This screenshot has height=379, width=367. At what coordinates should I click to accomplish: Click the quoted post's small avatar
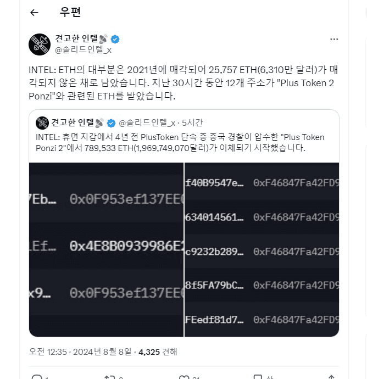pyautogui.click(x=42, y=123)
